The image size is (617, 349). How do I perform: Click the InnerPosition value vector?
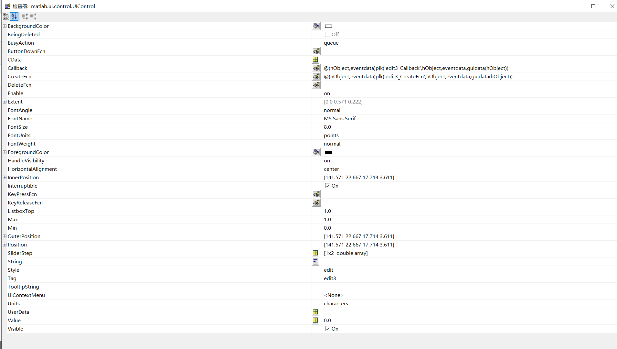(x=359, y=177)
